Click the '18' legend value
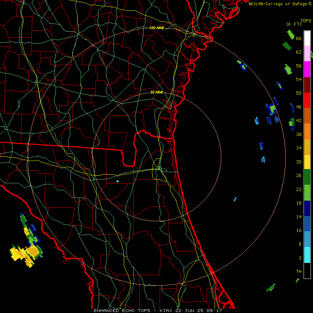The image size is (313, 313). click(x=299, y=203)
